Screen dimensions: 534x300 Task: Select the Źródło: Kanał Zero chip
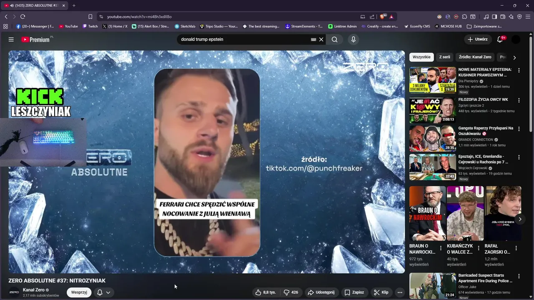[x=475, y=57]
